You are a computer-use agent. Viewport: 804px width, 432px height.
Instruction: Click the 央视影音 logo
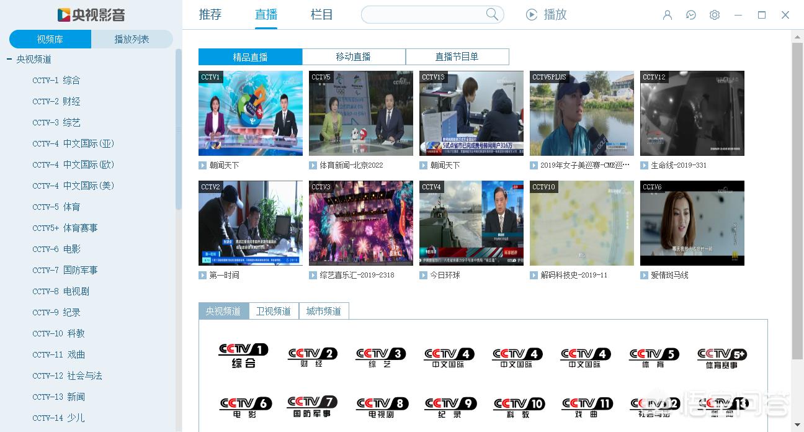tap(91, 15)
